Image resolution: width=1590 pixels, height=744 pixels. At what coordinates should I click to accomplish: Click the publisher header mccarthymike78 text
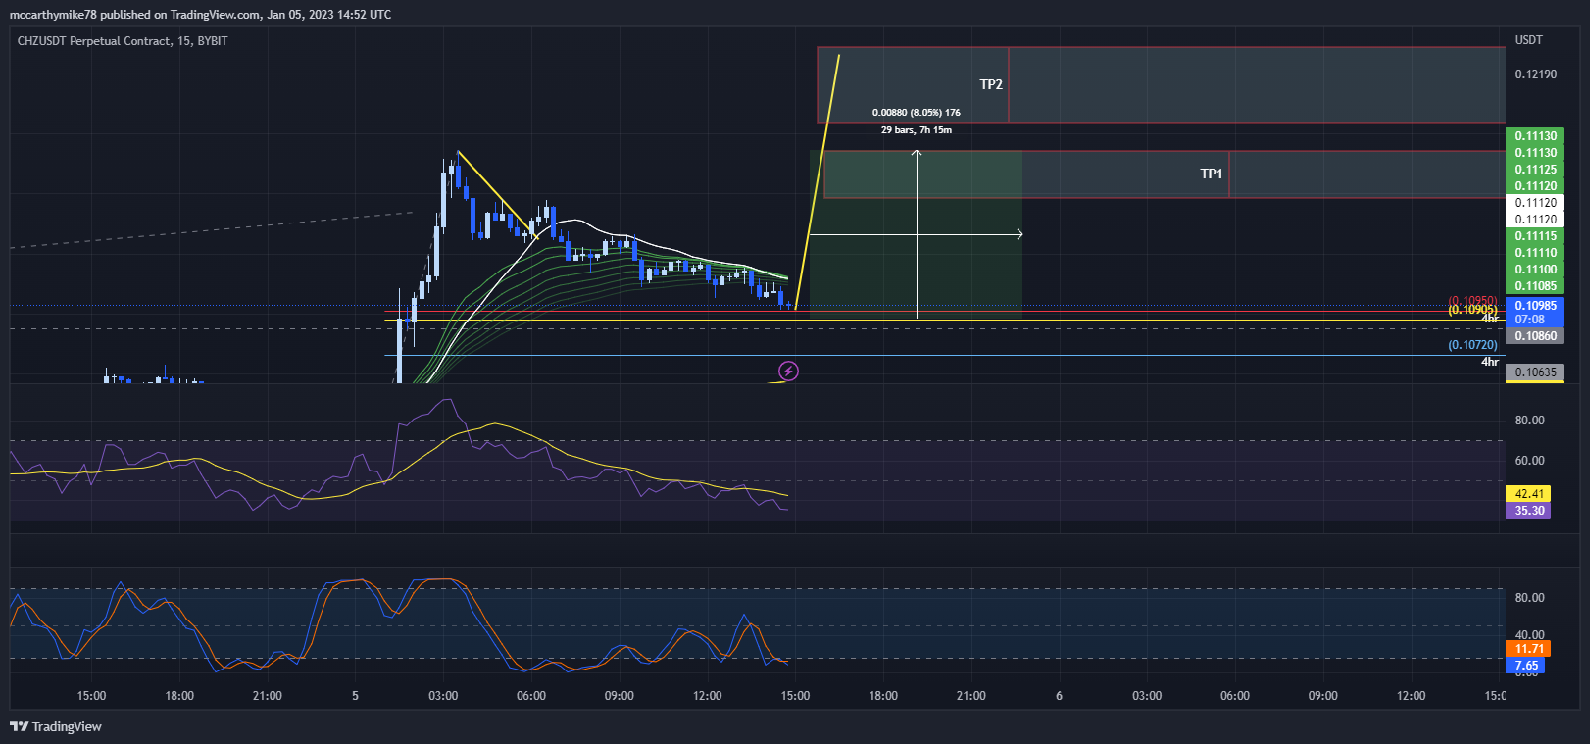coord(53,14)
